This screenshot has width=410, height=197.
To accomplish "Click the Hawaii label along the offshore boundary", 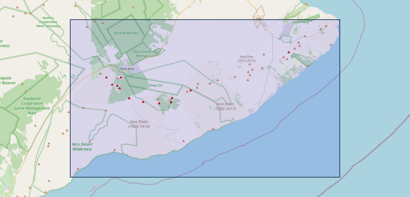I will coord(94,188).
